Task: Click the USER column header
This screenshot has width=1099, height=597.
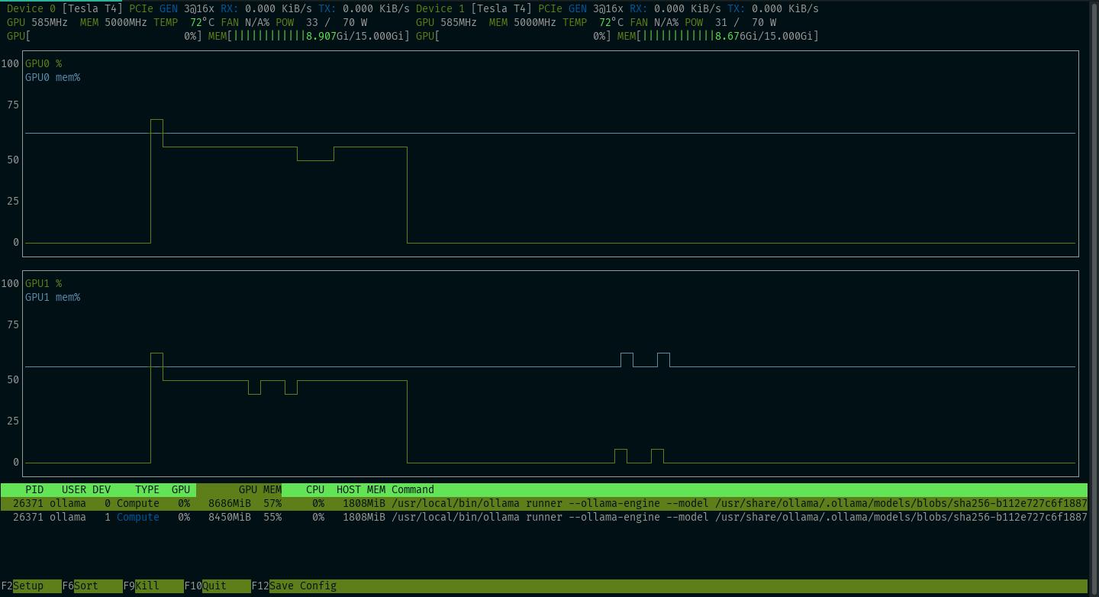Action: click(x=74, y=489)
